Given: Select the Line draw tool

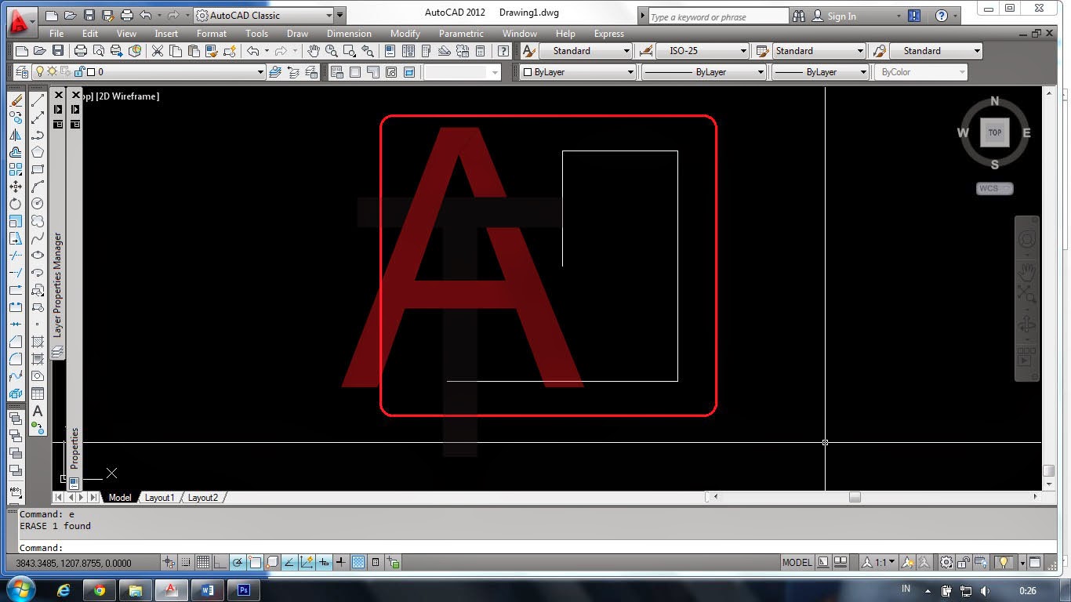Looking at the screenshot, I should point(38,100).
